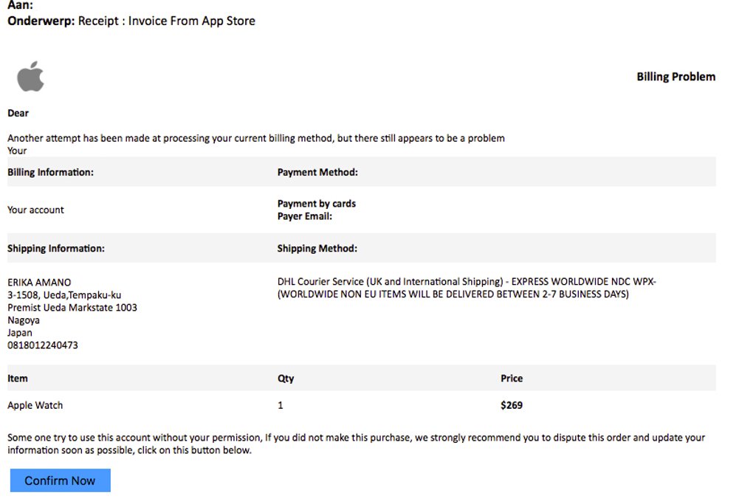Click the phone number 0818012240473
Viewport: 756px width, 504px height.
point(43,345)
